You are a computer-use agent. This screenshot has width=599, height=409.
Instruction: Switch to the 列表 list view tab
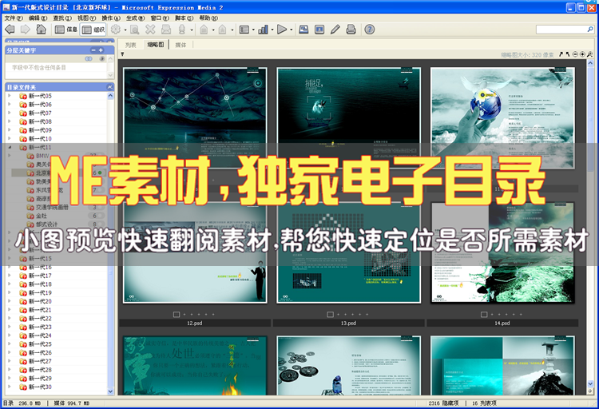tap(131, 45)
